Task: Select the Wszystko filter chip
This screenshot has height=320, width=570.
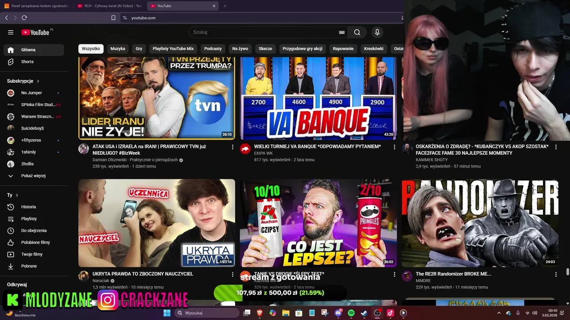Action: click(x=91, y=49)
